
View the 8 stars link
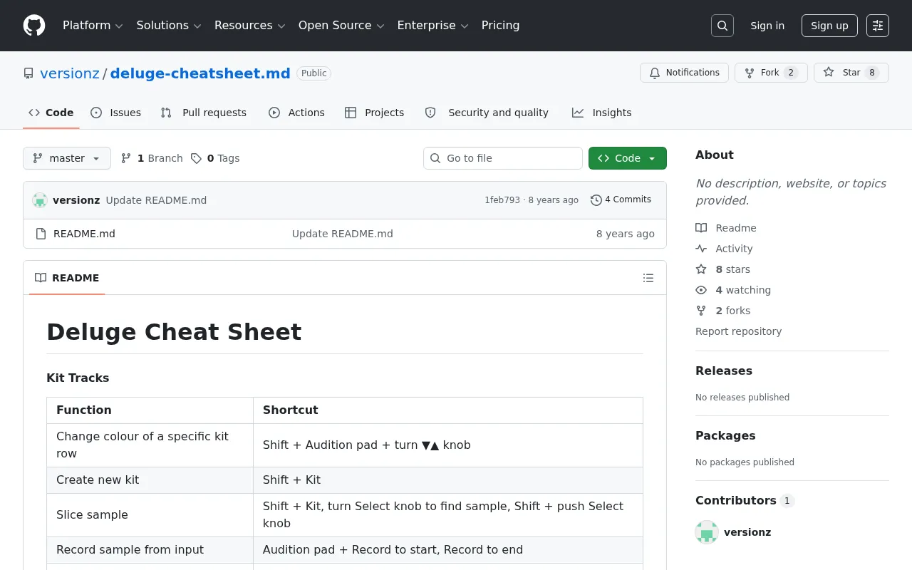coord(722,269)
